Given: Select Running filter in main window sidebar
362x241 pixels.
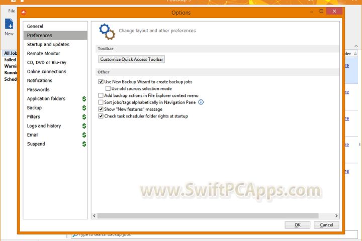Looking at the screenshot, I should click(x=11, y=73).
